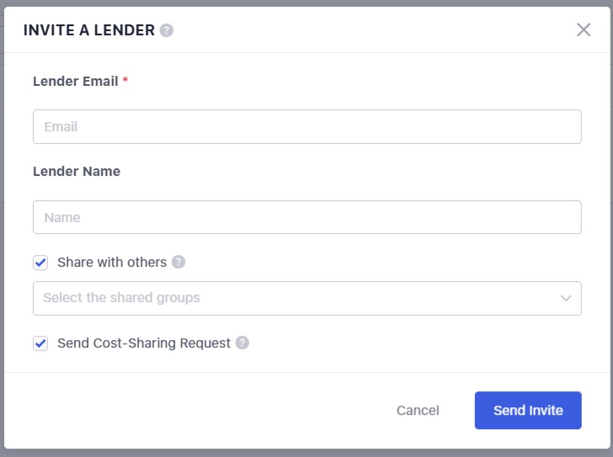
Task: Toggle the Send Cost-Sharing Request checkbox
Action: pyautogui.click(x=40, y=343)
